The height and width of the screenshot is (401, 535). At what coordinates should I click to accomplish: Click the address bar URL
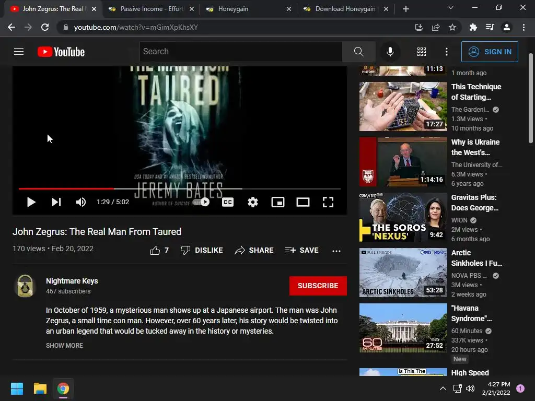click(x=136, y=27)
